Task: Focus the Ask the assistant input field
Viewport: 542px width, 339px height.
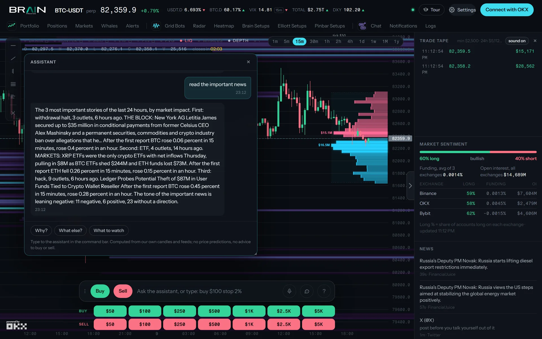Action: [x=207, y=291]
